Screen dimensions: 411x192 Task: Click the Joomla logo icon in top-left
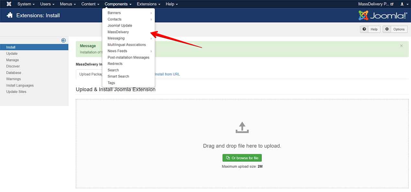[9, 4]
